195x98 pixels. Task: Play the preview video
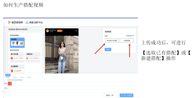coord(62,58)
